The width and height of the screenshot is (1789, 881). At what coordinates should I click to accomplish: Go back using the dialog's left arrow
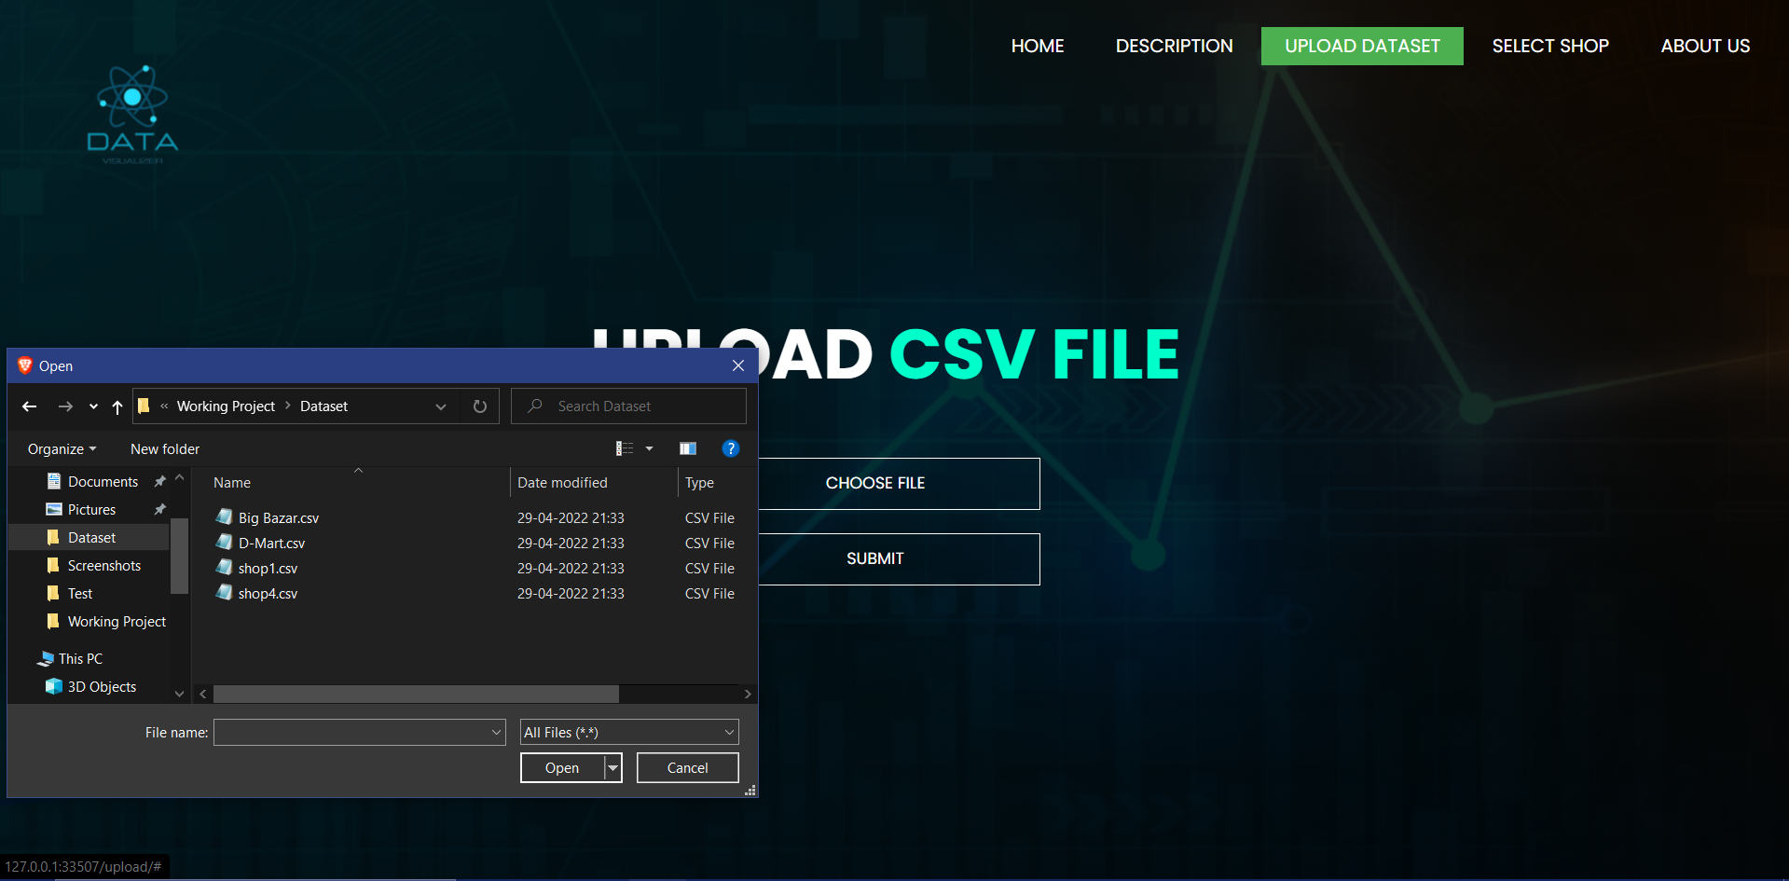[x=30, y=406]
